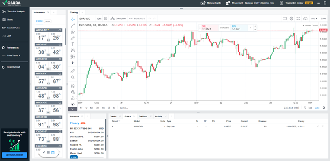Switch to the Positions tab

click(x=143, y=116)
